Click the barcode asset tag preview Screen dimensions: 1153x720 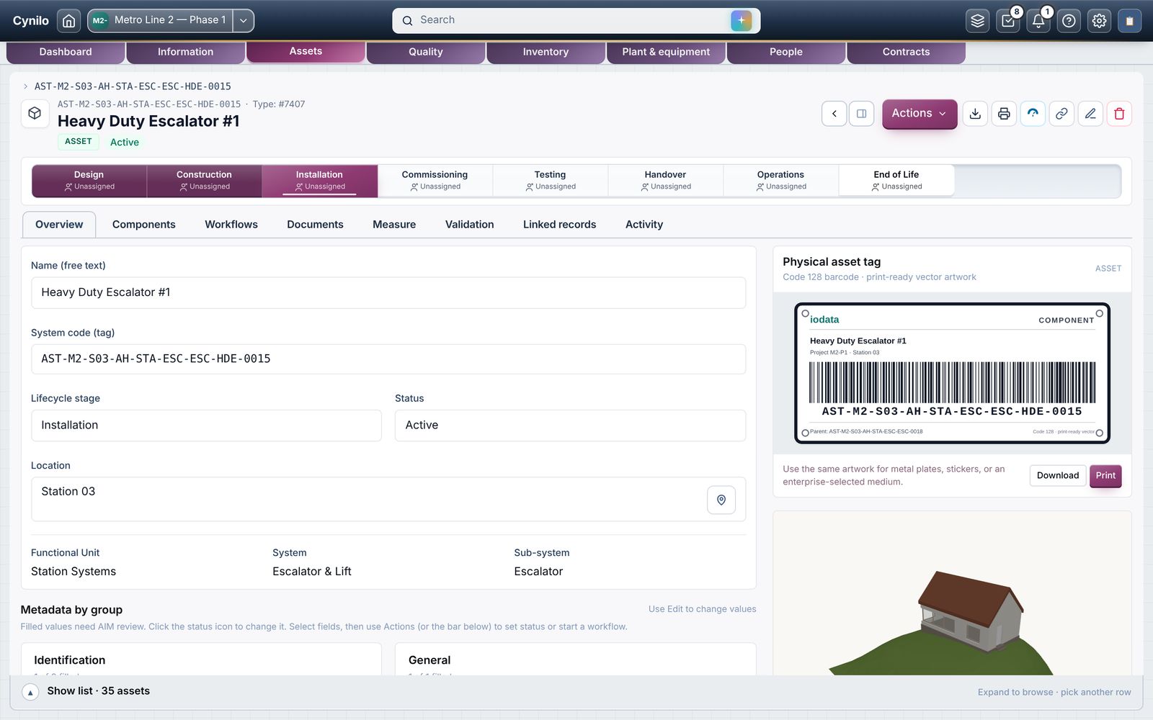click(952, 374)
